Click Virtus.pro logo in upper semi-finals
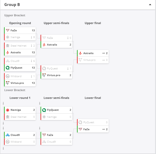Viewport: 156px width, 154px height. 44,75
